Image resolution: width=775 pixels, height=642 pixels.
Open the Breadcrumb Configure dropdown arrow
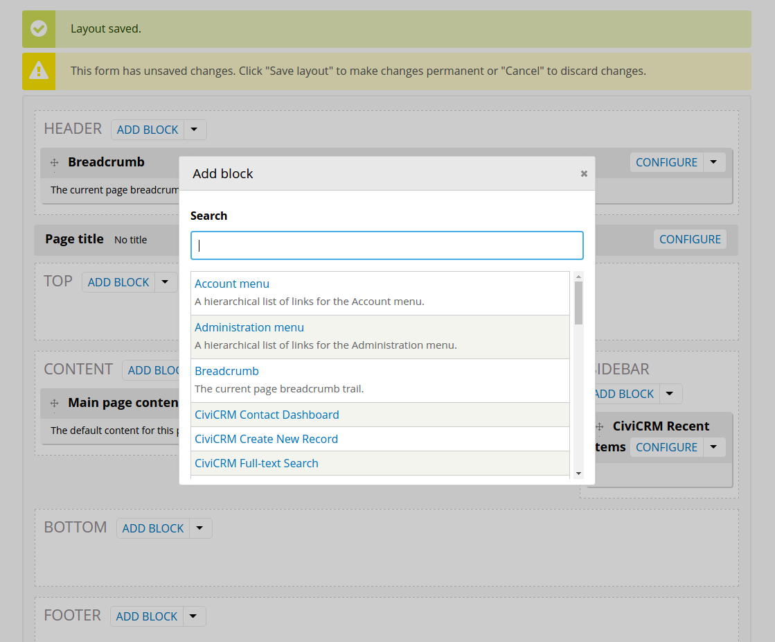(x=714, y=162)
